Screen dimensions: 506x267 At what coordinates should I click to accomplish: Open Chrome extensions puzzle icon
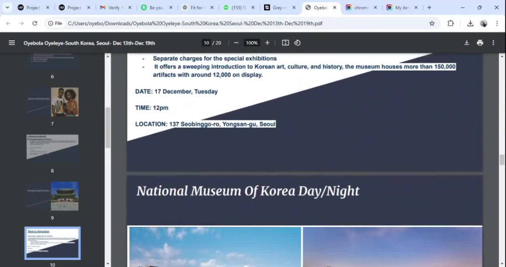(x=450, y=23)
